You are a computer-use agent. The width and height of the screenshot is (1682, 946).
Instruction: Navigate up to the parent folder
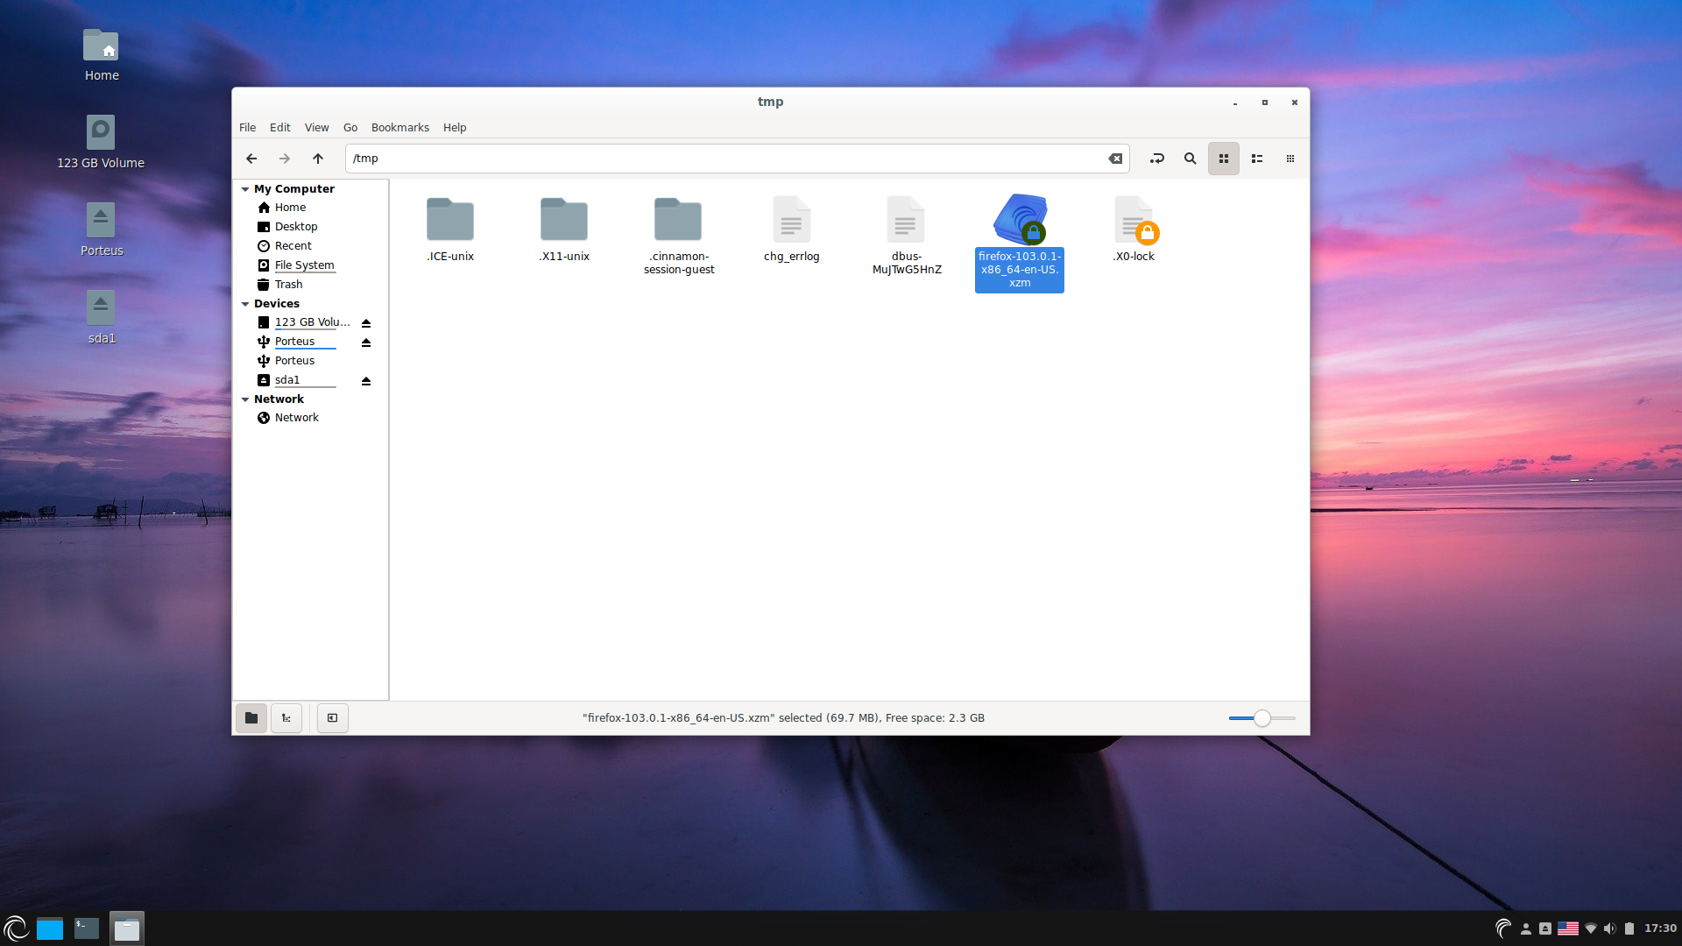pyautogui.click(x=318, y=159)
